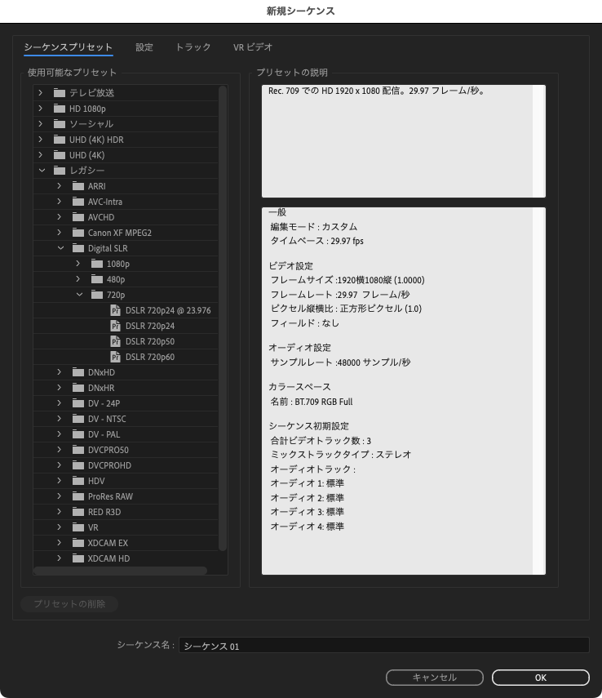Choose the DSLR 720p60 preset icon
The width and height of the screenshot is (602, 698).
[115, 357]
